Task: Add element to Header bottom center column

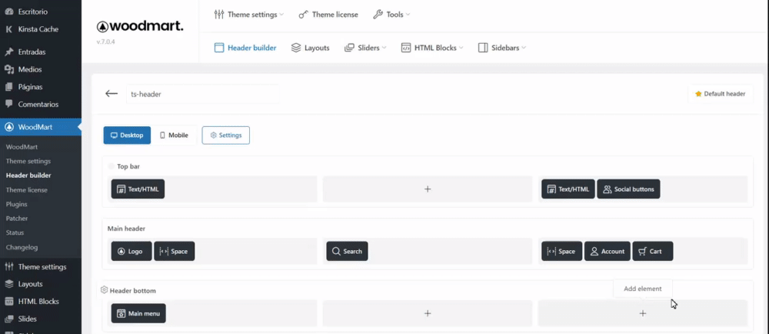Action: coord(428,313)
